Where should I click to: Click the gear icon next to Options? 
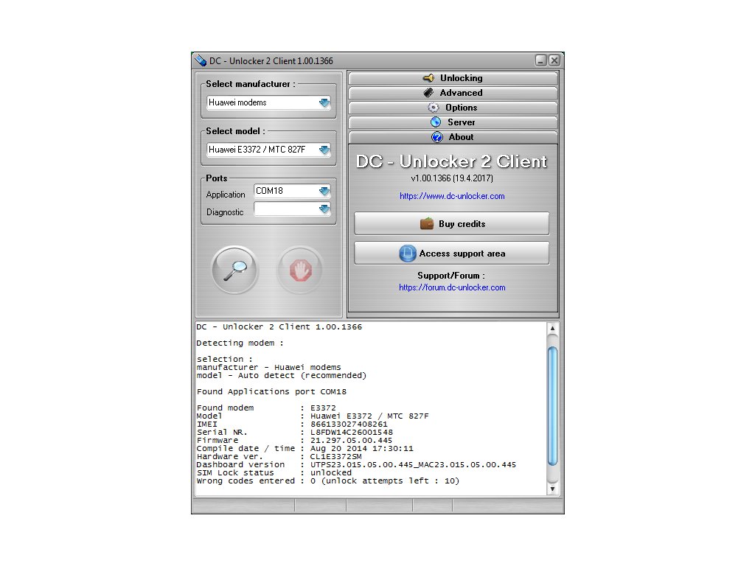433,108
